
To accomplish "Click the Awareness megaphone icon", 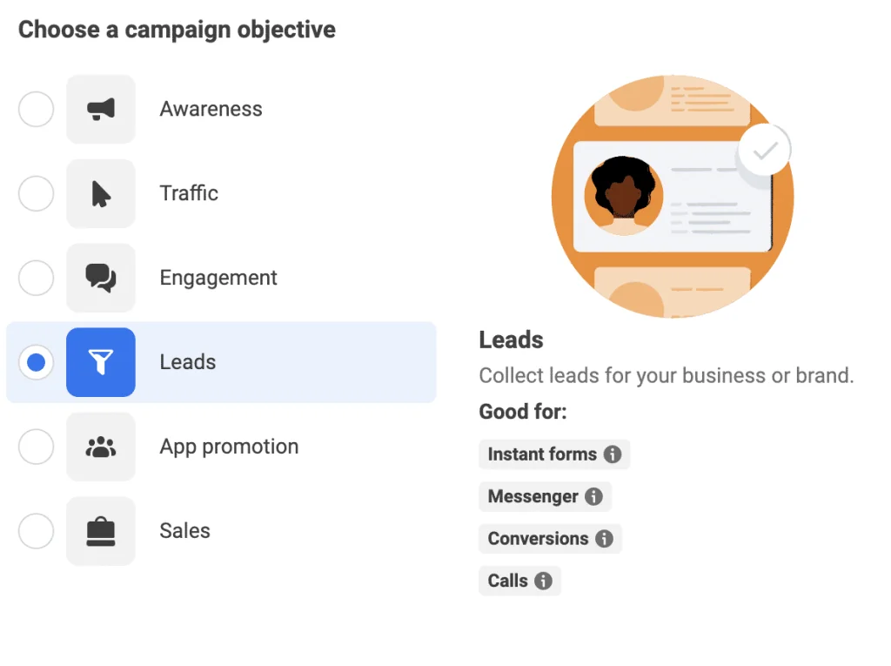I will (x=101, y=109).
